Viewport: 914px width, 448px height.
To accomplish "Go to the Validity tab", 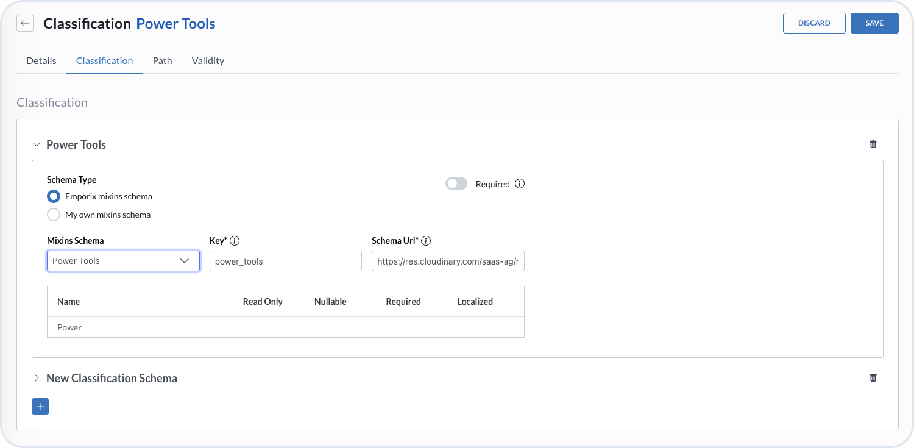I will click(208, 61).
